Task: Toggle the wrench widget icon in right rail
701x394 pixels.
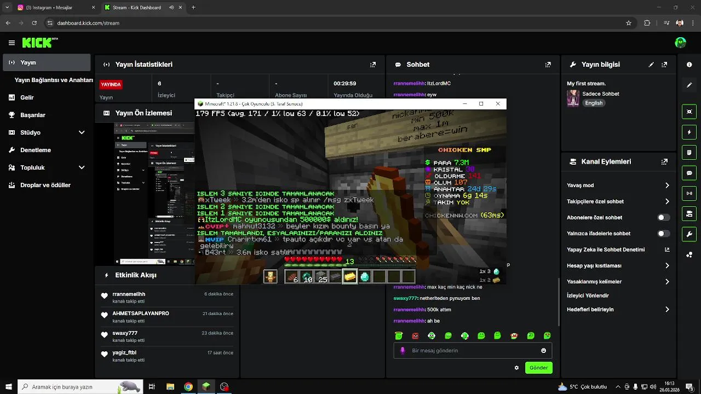Action: [689, 234]
